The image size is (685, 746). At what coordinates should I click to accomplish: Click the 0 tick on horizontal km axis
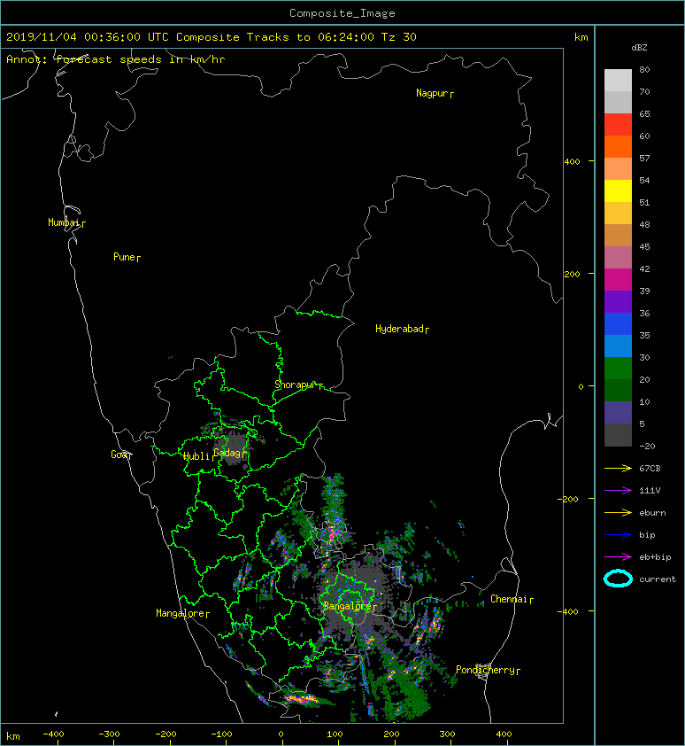point(281,734)
